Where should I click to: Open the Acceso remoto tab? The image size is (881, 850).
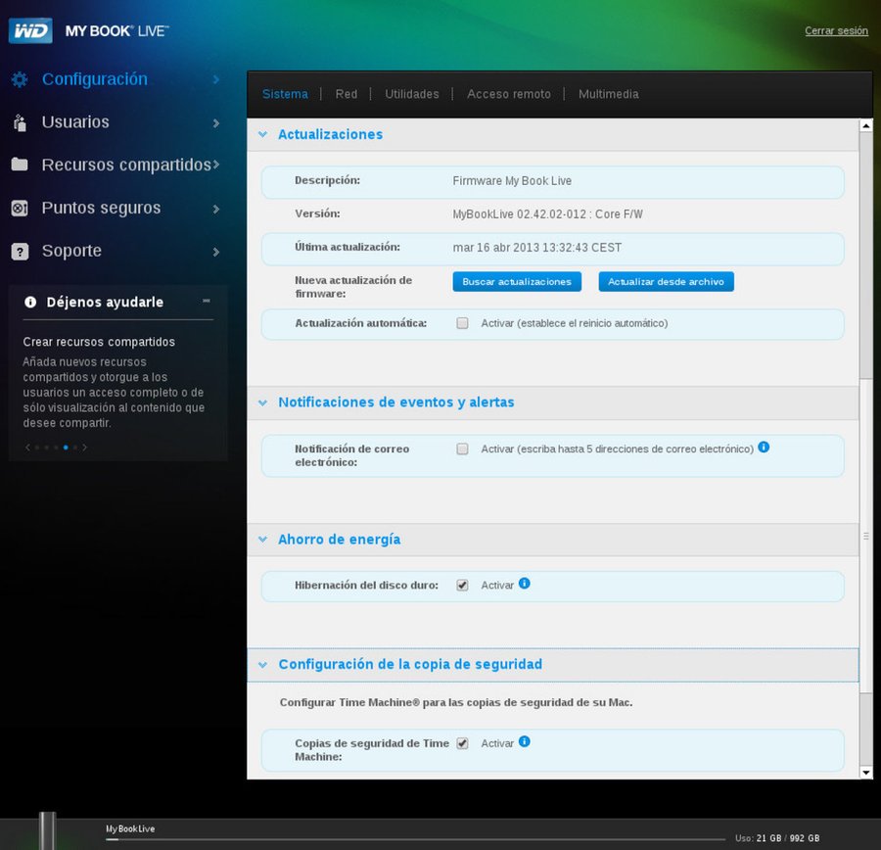508,94
